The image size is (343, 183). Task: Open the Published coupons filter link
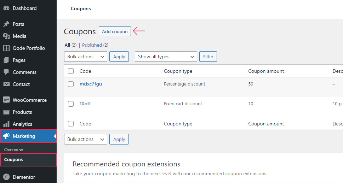click(x=92, y=45)
